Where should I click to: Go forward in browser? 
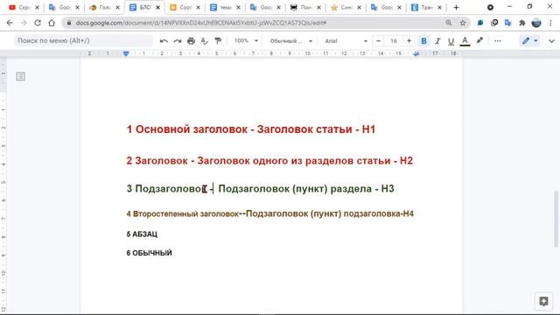click(x=24, y=23)
